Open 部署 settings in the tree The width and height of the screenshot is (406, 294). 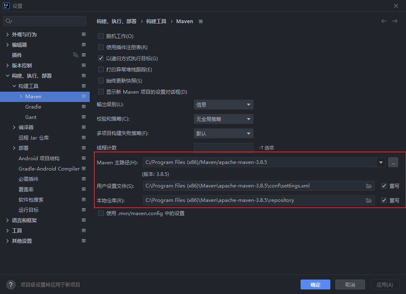[23, 148]
